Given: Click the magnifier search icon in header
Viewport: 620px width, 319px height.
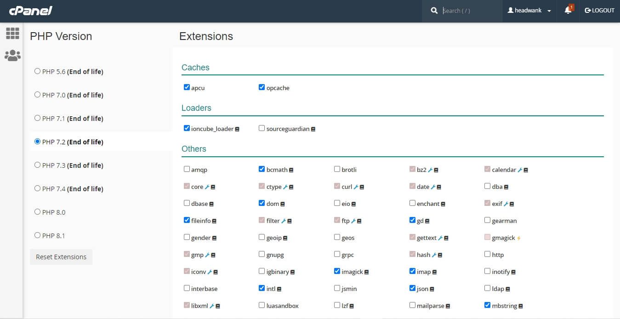Looking at the screenshot, I should click(434, 11).
